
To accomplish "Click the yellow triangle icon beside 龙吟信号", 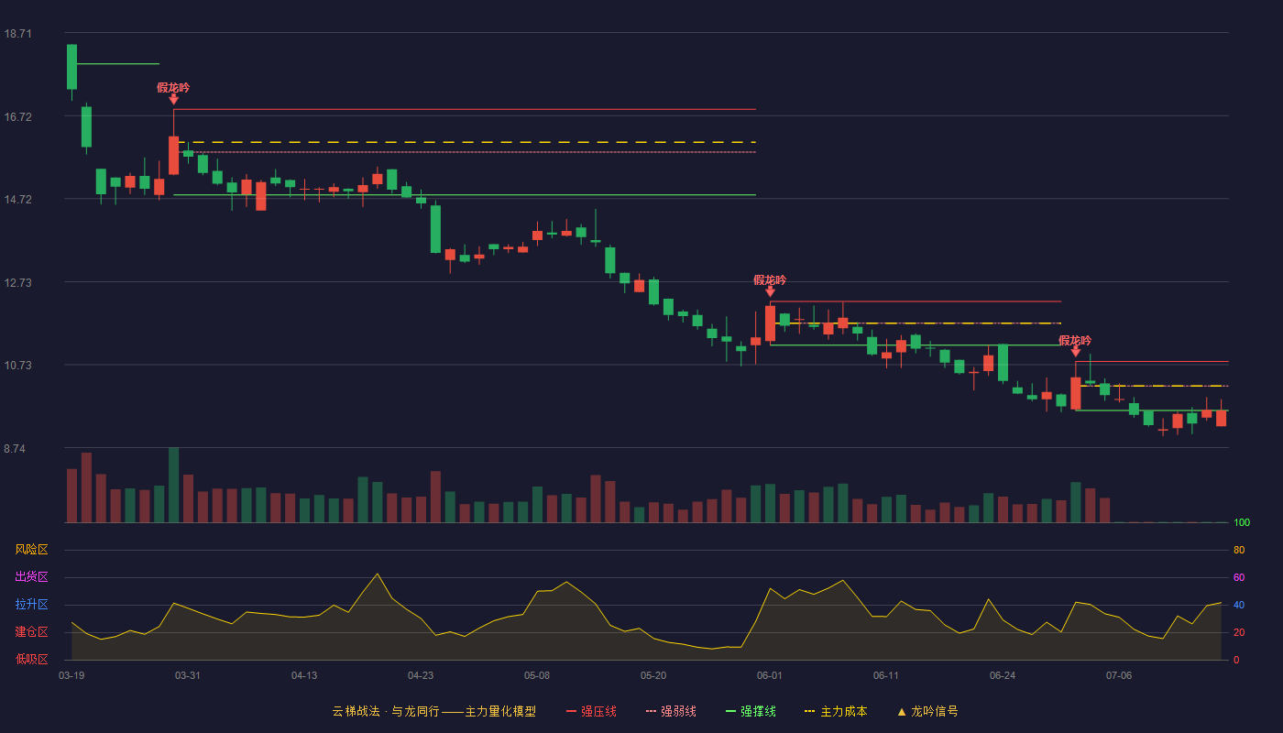I will [x=902, y=712].
